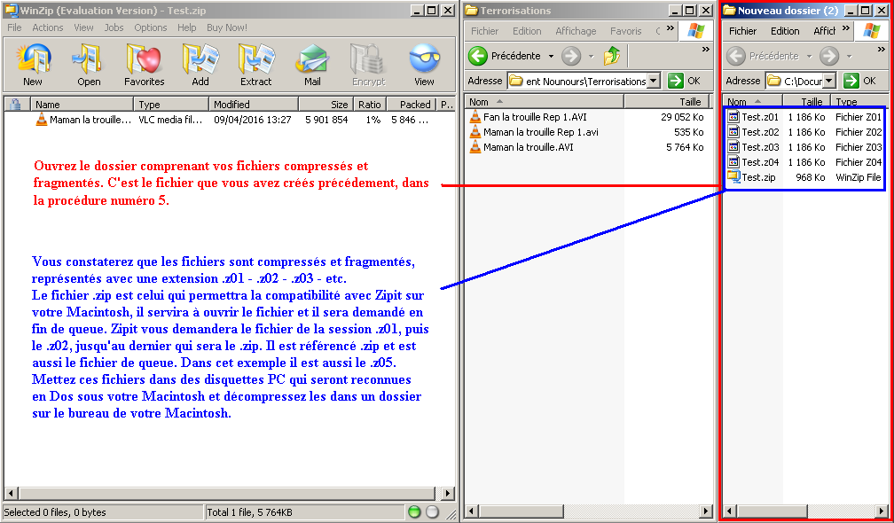Click the Open archive toolbar icon
The height and width of the screenshot is (523, 894).
click(89, 65)
